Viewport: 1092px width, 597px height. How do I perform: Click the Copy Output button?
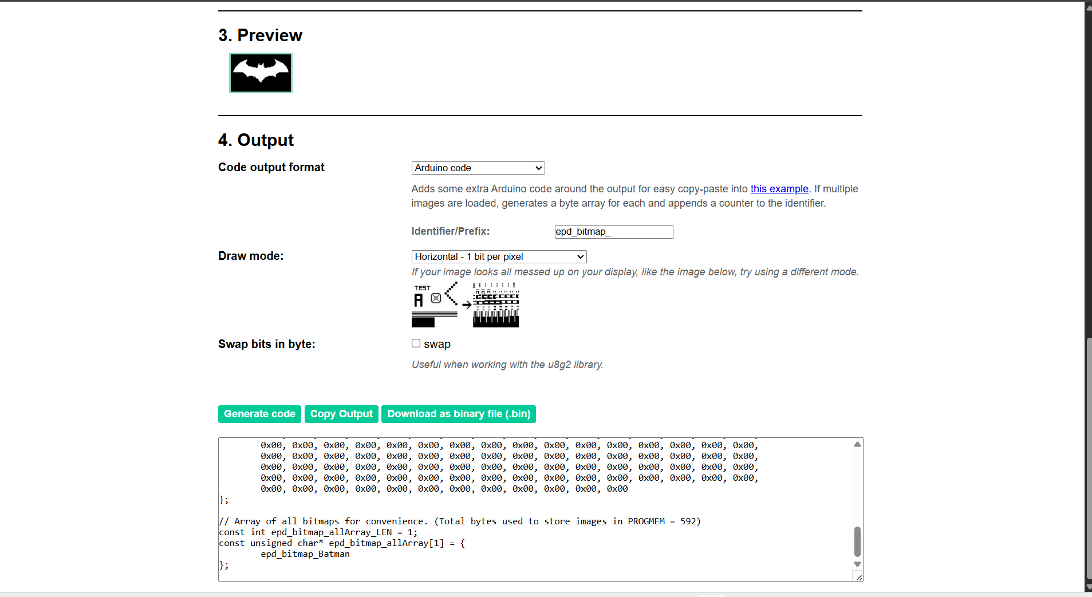click(x=341, y=414)
